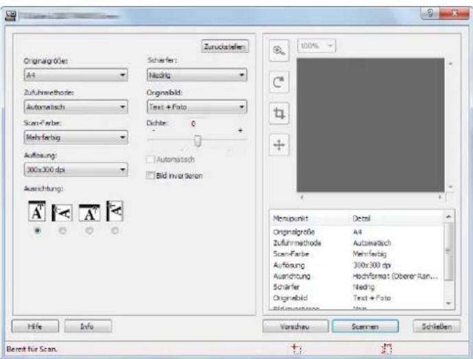The height and width of the screenshot is (359, 473).
Task: Select the Schärfen row in settings list
Action: click(358, 287)
